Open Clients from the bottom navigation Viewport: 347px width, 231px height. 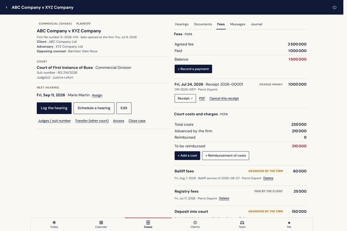tap(195, 224)
